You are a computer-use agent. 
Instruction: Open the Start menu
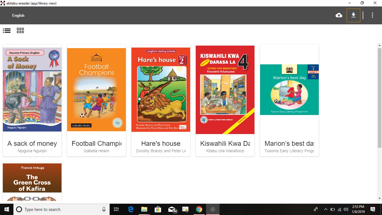[7, 209]
